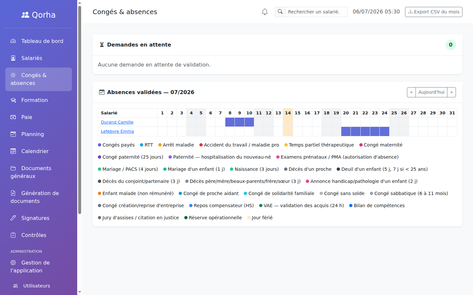Focus the Rechercher un salarié search field
This screenshot has width=473, height=295.
click(316, 12)
